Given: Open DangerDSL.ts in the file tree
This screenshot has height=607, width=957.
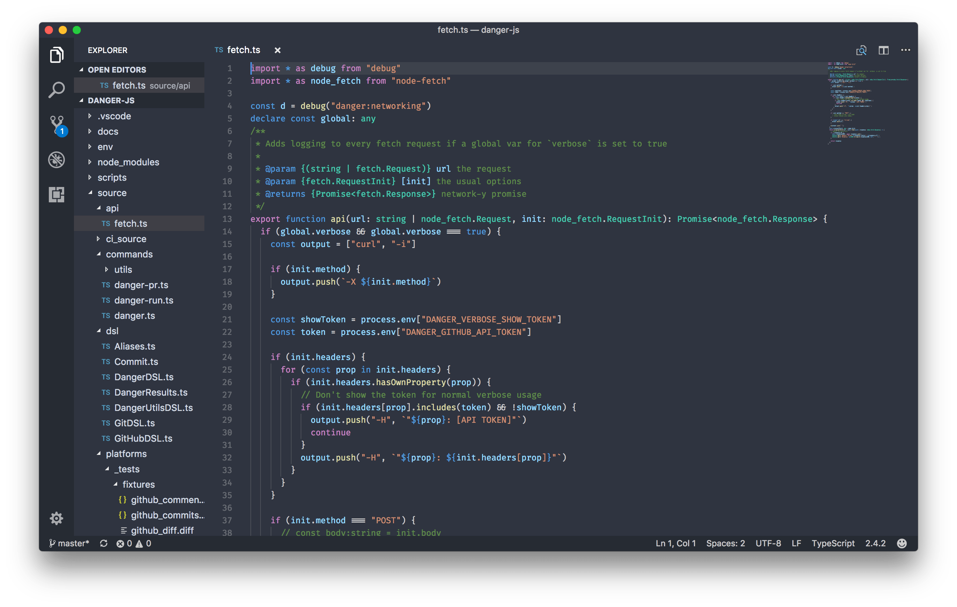Looking at the screenshot, I should click(x=143, y=377).
